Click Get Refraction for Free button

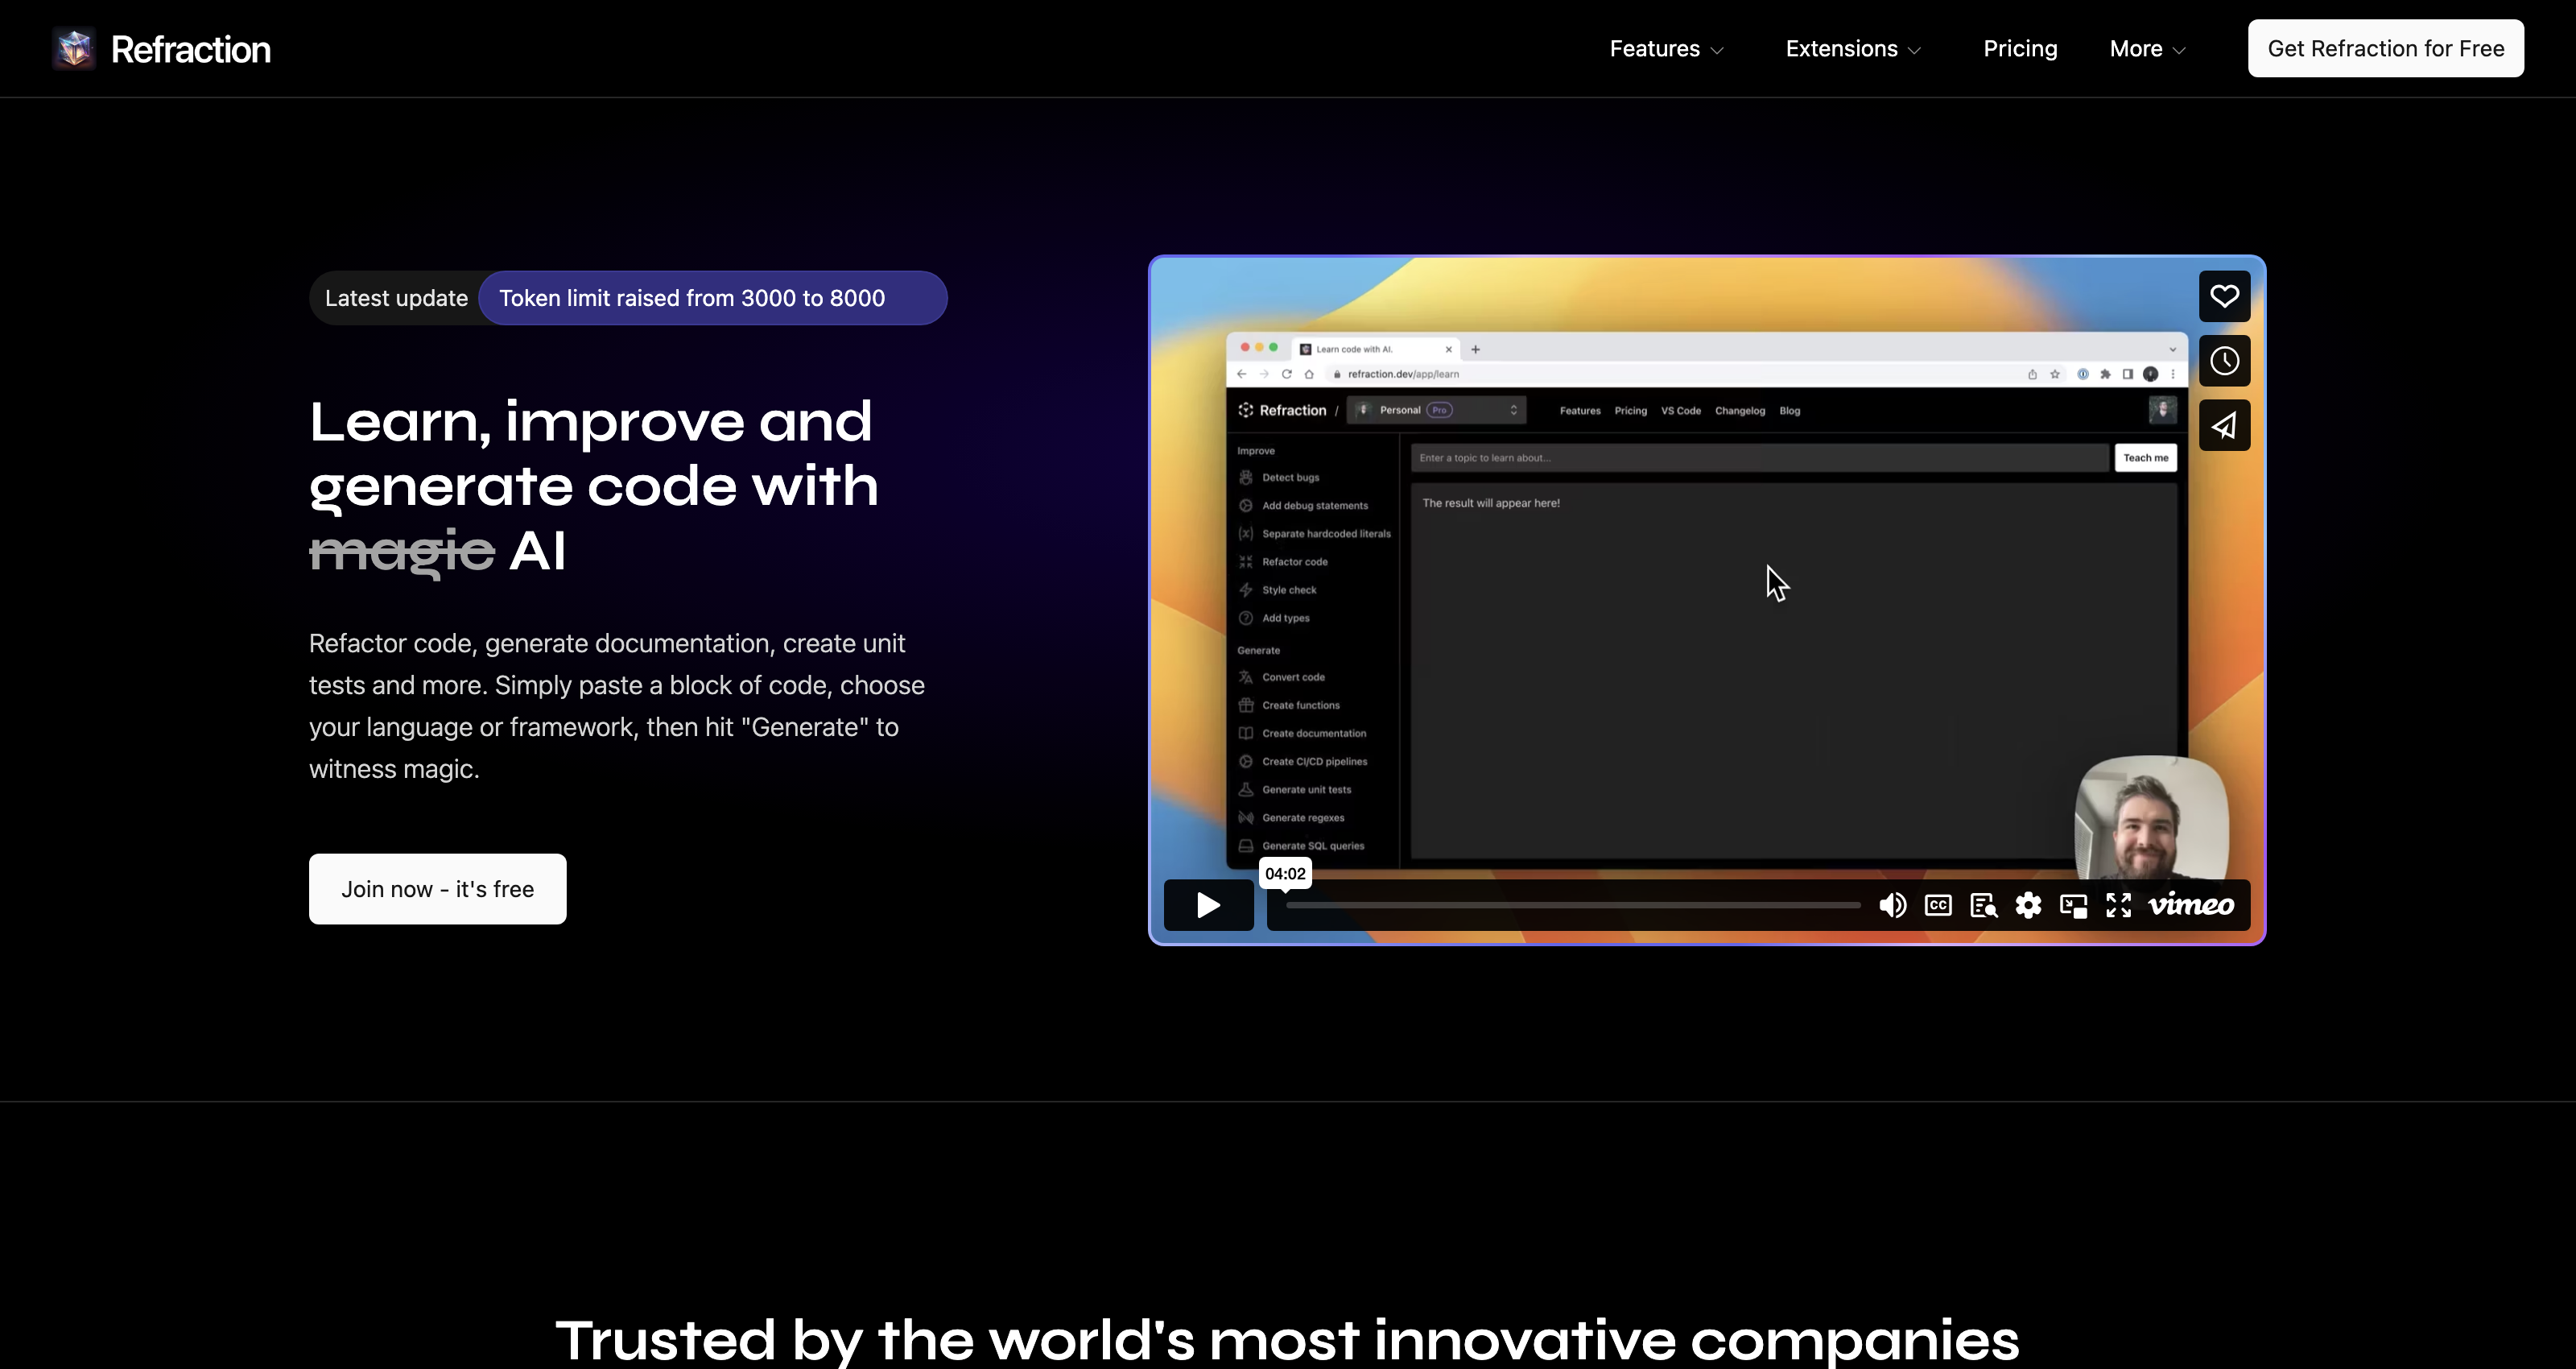click(x=2385, y=48)
